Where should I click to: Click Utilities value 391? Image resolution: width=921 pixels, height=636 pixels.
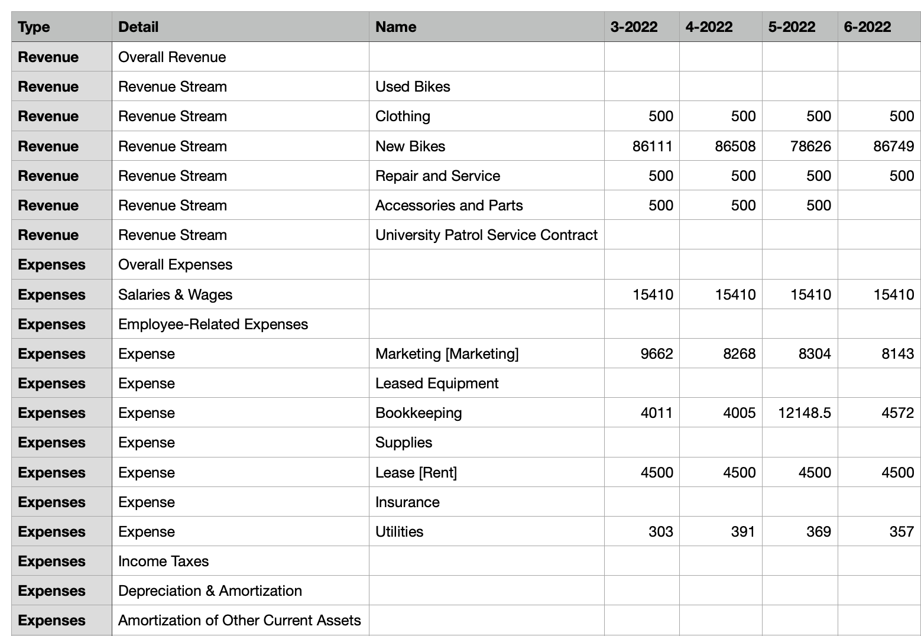coord(721,531)
